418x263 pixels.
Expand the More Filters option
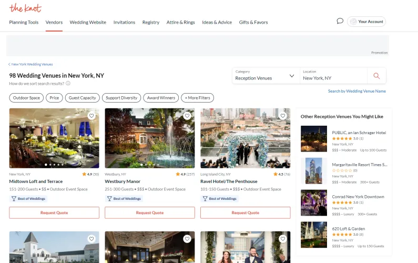click(x=197, y=98)
